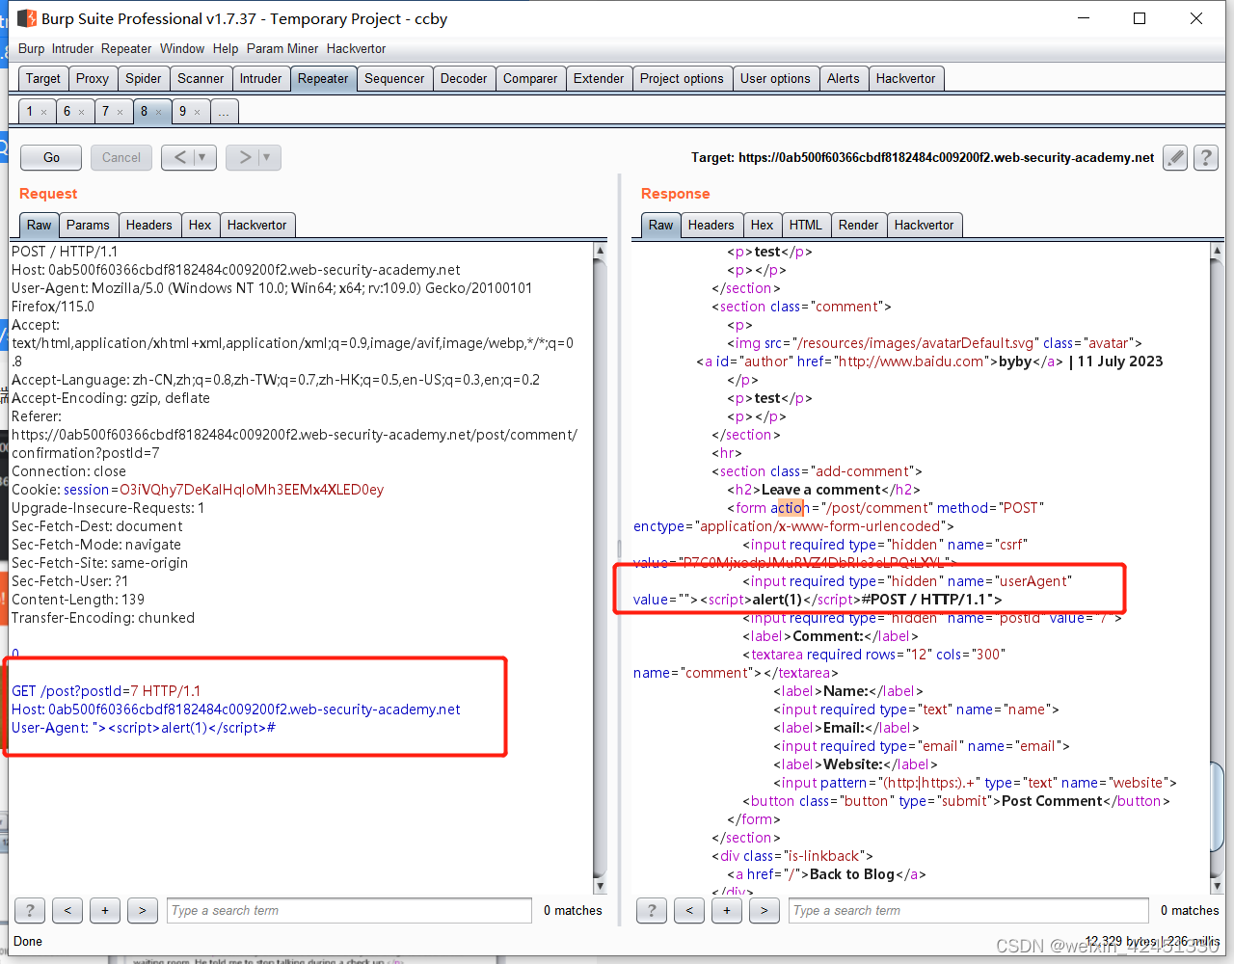
Task: Open the Hackvertor main tab
Action: click(905, 78)
